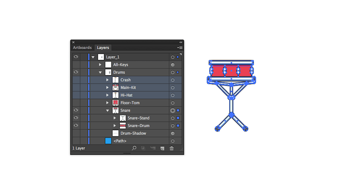Click the Create New Layer icon
Viewport: 356px width, 192px height.
pos(162,148)
